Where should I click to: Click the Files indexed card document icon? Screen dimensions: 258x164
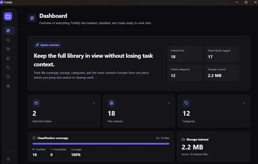click(111, 103)
